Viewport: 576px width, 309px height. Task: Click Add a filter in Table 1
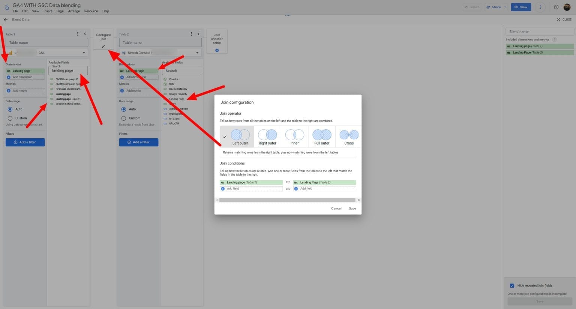pyautogui.click(x=25, y=142)
